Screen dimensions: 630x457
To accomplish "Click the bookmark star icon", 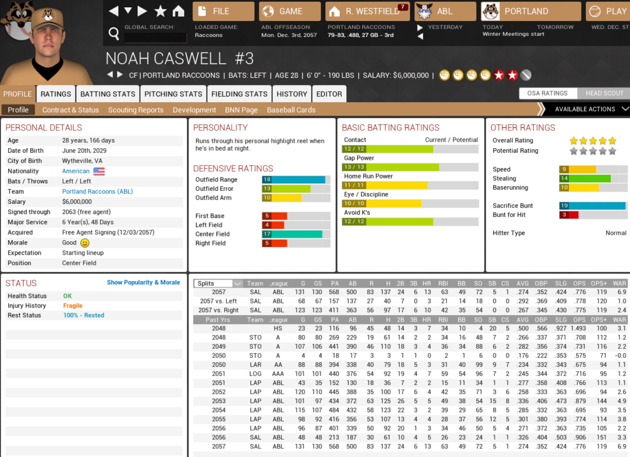I will point(160,11).
